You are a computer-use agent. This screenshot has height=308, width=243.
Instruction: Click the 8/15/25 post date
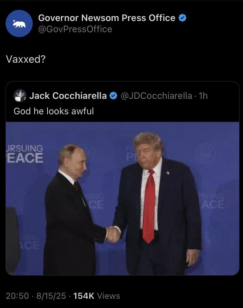(51, 296)
